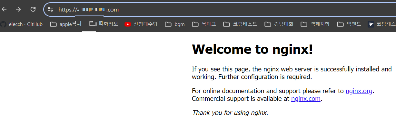Open the last 코딩테스 bookmark with bird icon
The image size is (396, 130).
[x=382, y=24]
